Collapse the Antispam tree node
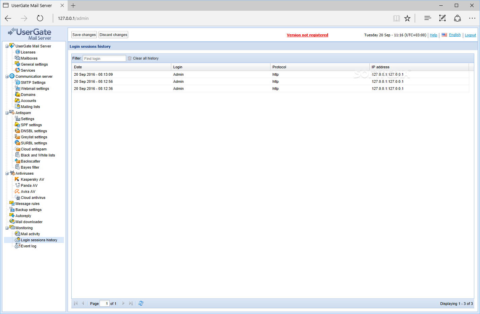Image resolution: width=480 pixels, height=314 pixels. point(7,113)
